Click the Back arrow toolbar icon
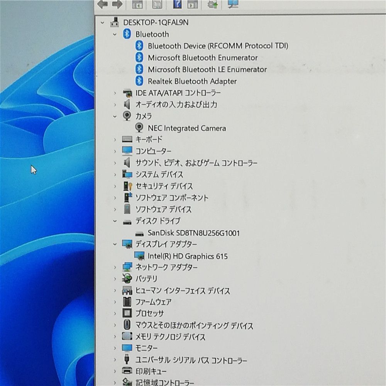Image resolution: width=386 pixels, height=386 pixels. [102, 4]
